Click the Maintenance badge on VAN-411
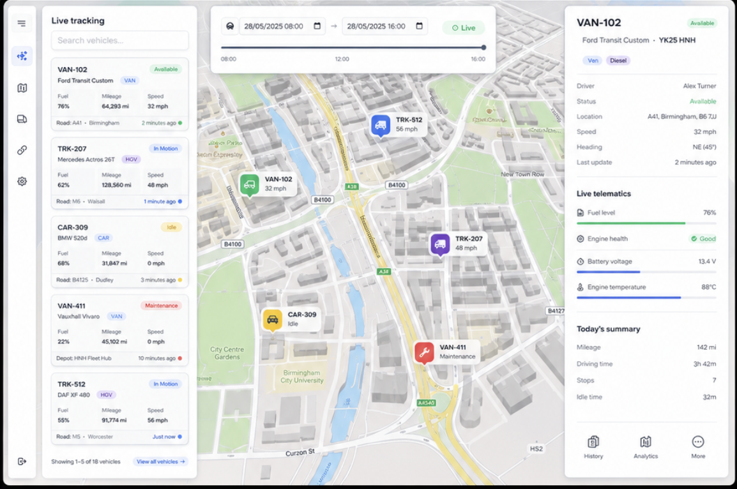Image resolution: width=737 pixels, height=489 pixels. [x=161, y=306]
